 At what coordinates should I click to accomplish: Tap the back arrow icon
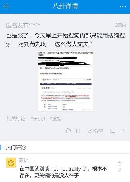click(7, 6)
